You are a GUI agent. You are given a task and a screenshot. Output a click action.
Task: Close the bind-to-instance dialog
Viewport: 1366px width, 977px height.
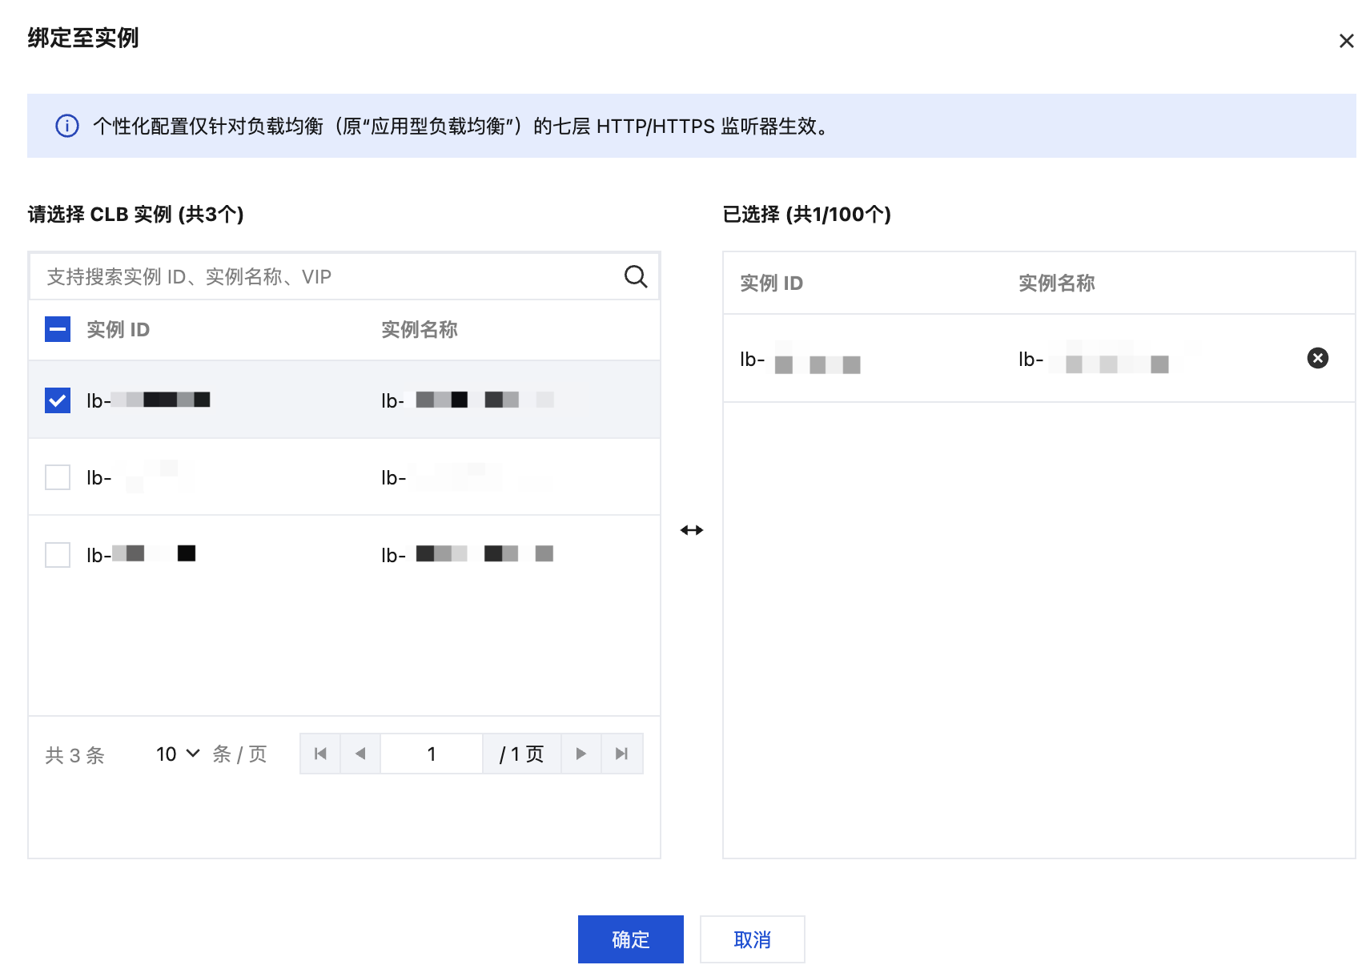pos(1346,41)
